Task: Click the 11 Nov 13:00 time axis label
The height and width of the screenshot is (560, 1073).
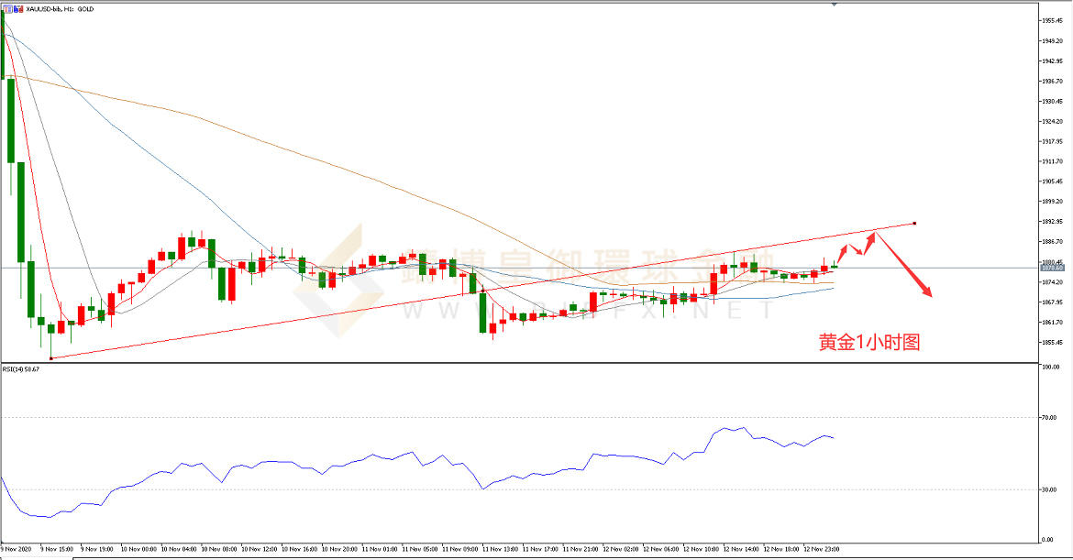Action: tap(502, 550)
